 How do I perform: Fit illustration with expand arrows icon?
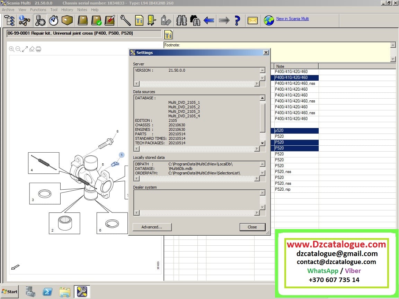25,49
